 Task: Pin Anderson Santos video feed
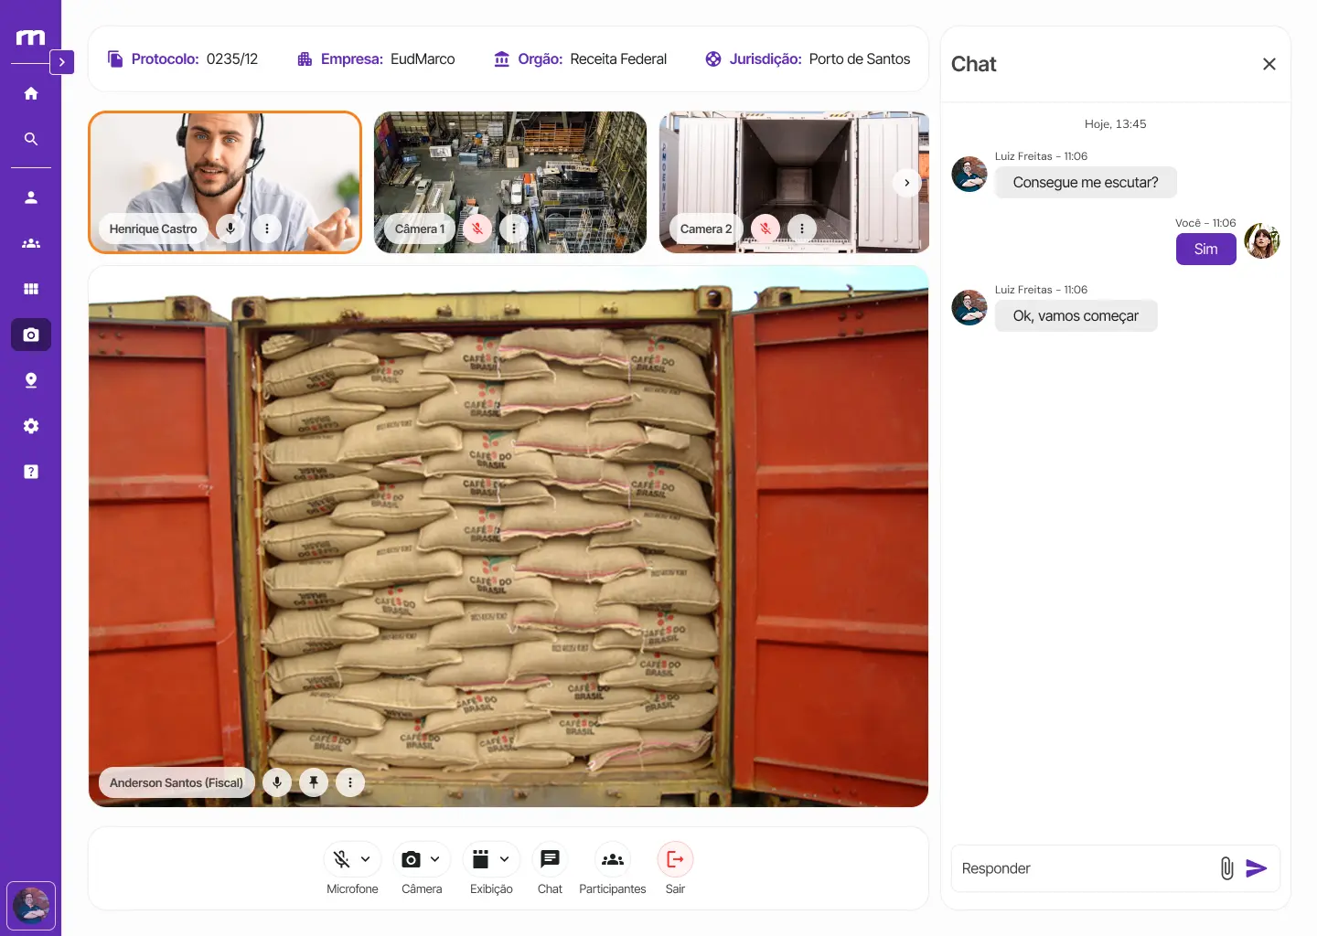(x=314, y=782)
